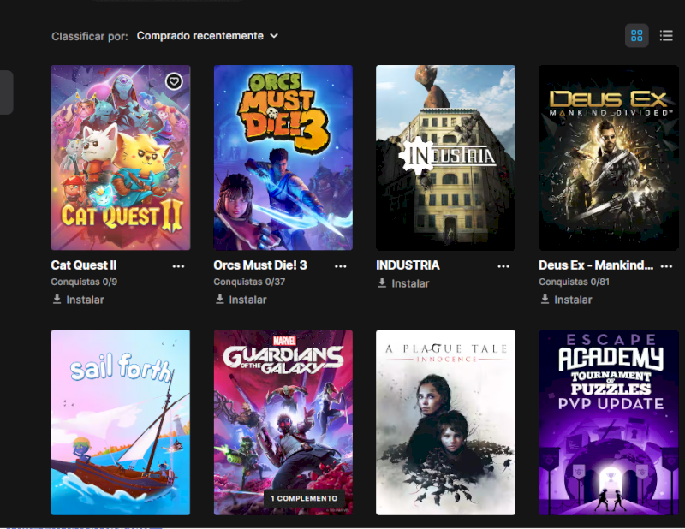Open INDUSTRIA cover art
Image resolution: width=685 pixels, height=529 pixels.
(x=445, y=158)
